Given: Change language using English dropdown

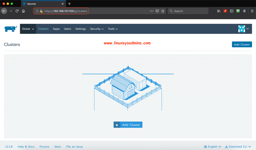Looking at the screenshot, I should pos(212,147).
